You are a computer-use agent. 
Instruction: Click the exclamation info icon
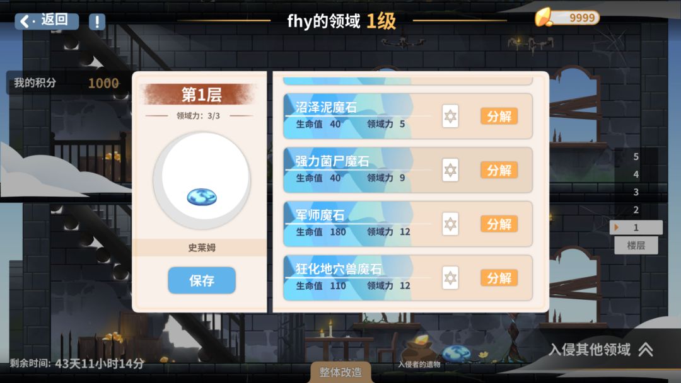point(97,21)
